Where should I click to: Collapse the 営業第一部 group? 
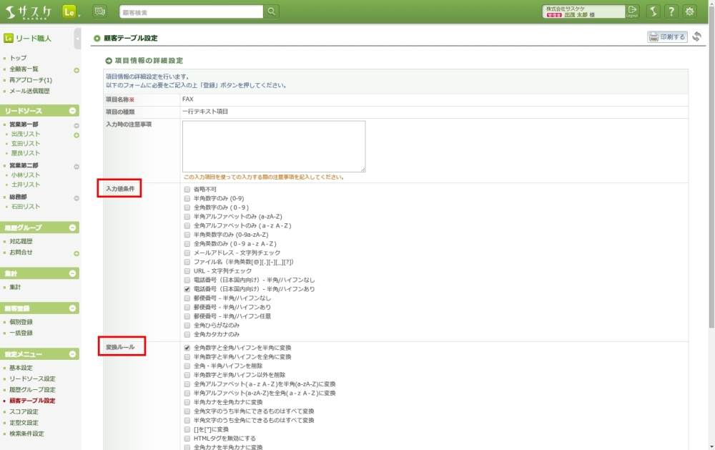click(77, 125)
